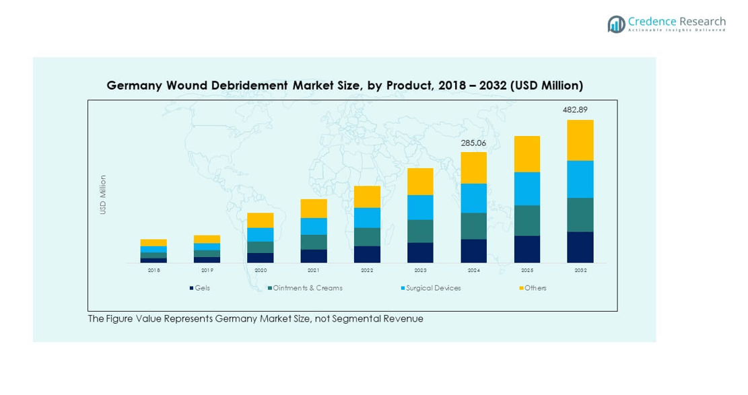
Task: Click the Credence Research brand name text
Action: point(677,22)
